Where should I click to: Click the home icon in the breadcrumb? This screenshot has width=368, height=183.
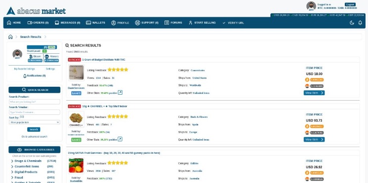(10, 37)
